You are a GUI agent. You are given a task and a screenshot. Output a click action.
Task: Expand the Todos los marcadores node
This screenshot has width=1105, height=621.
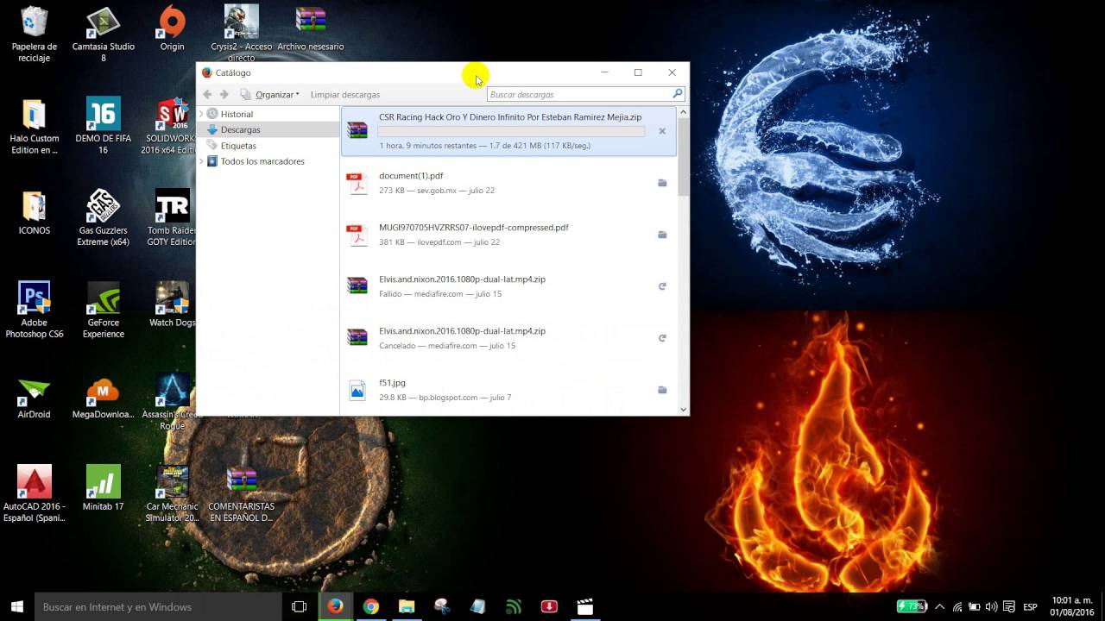[x=201, y=161]
